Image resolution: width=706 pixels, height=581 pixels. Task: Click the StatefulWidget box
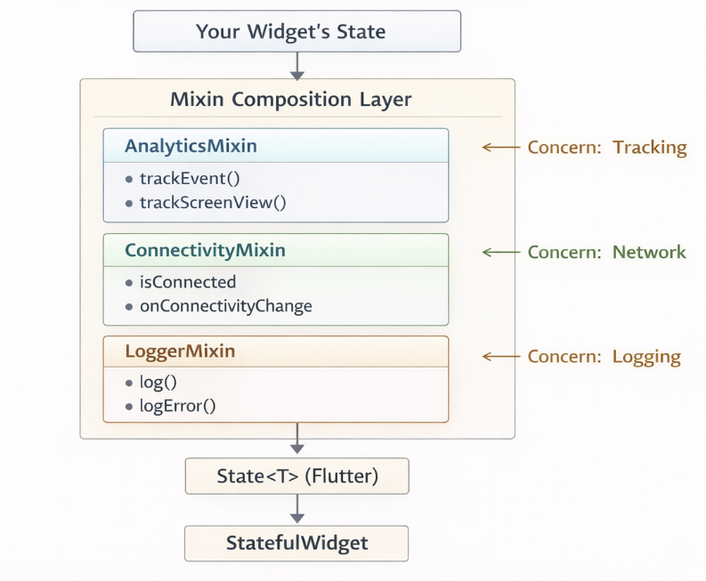[x=296, y=543]
